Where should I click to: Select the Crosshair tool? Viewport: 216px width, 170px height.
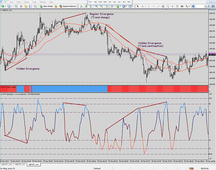click(x=143, y=6)
